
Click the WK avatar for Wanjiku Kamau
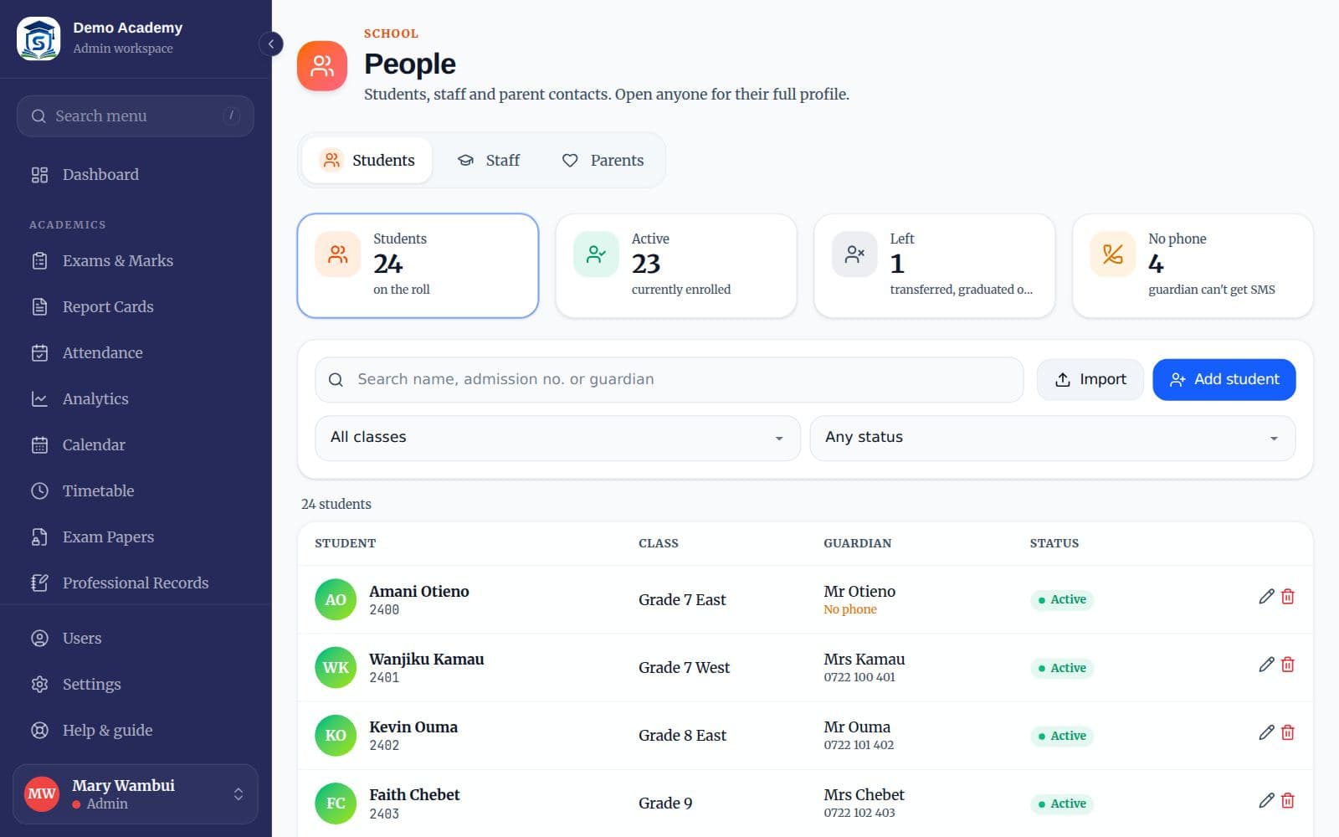[x=336, y=667]
